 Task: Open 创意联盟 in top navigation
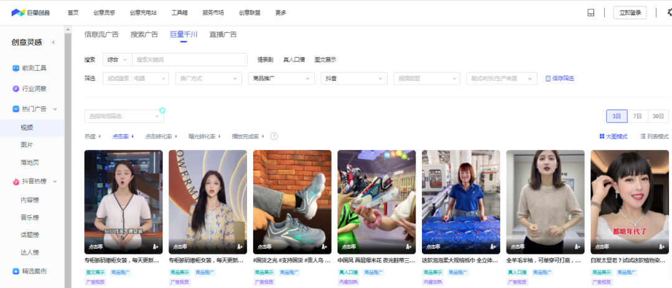coord(250,13)
